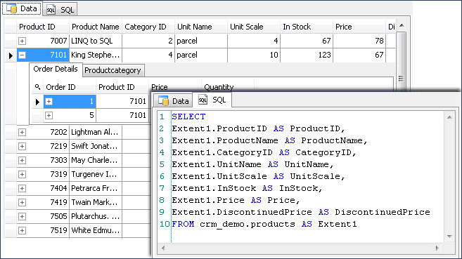Expand row 7419 Twain Mark

click(22, 203)
